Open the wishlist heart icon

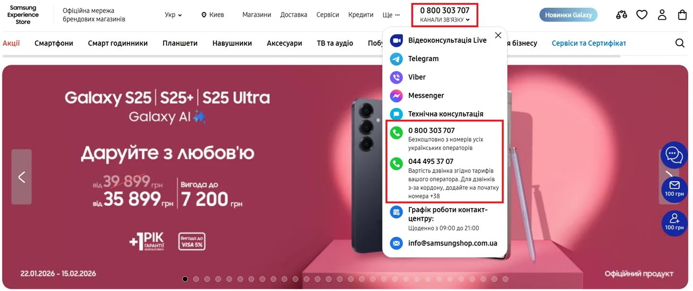[x=642, y=15]
